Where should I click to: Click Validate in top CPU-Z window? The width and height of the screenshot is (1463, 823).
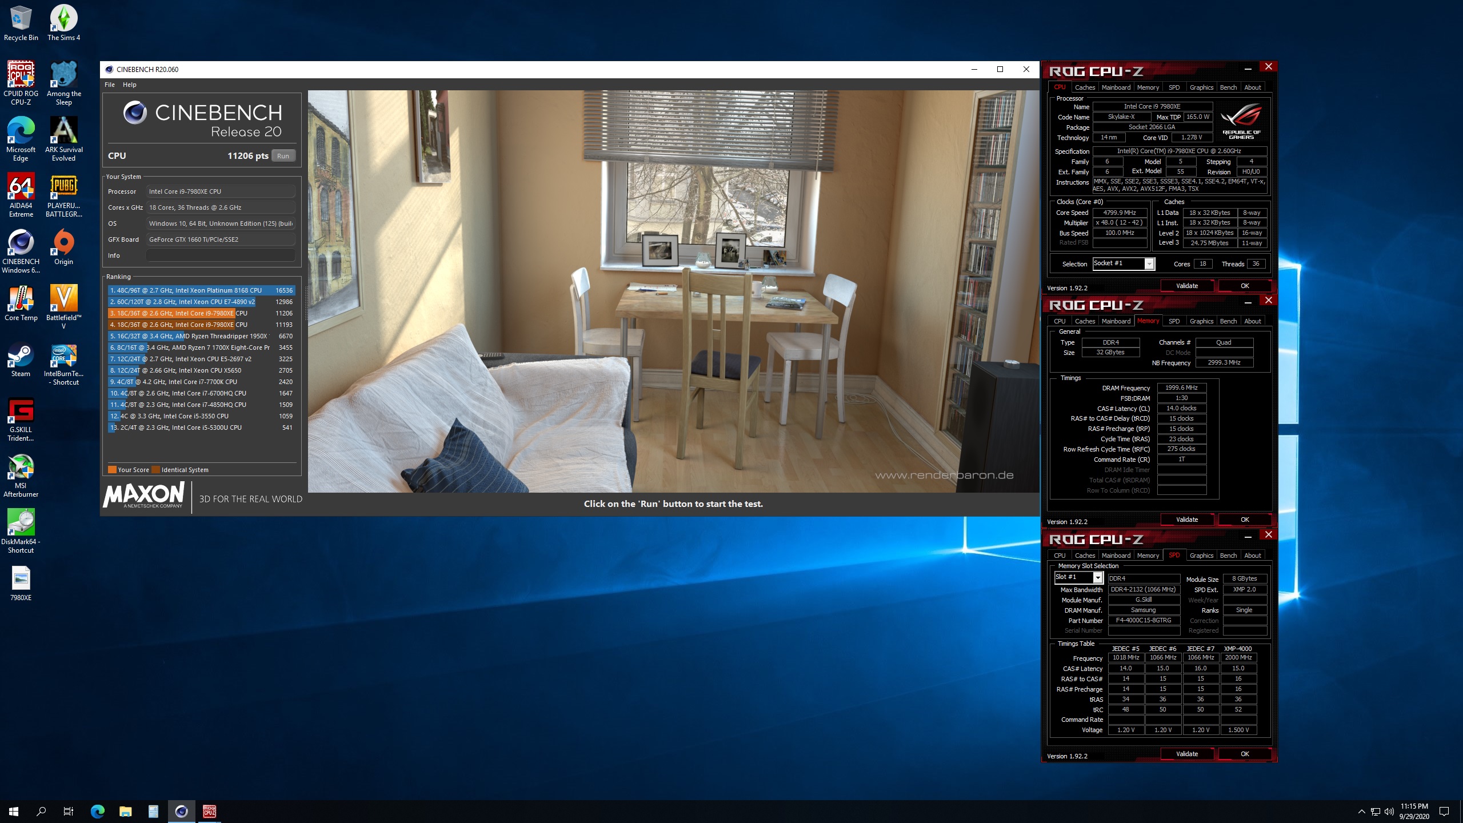pyautogui.click(x=1187, y=286)
